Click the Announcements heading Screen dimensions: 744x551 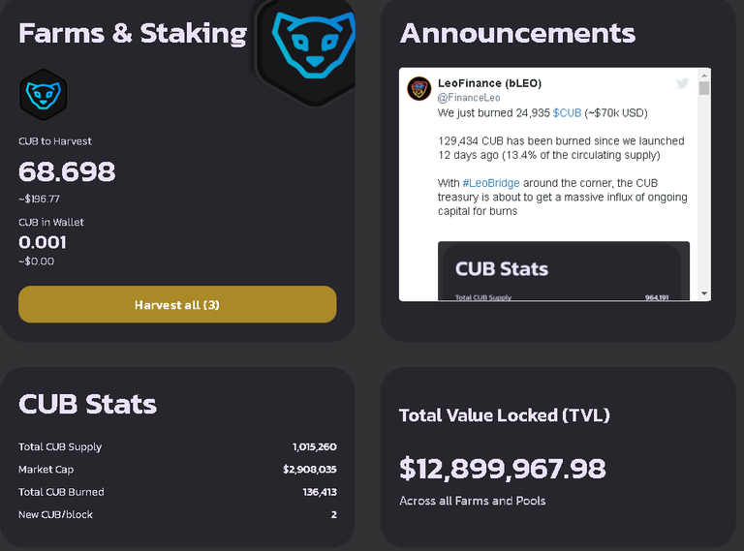click(517, 33)
